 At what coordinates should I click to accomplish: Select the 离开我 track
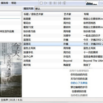point(27,65)
